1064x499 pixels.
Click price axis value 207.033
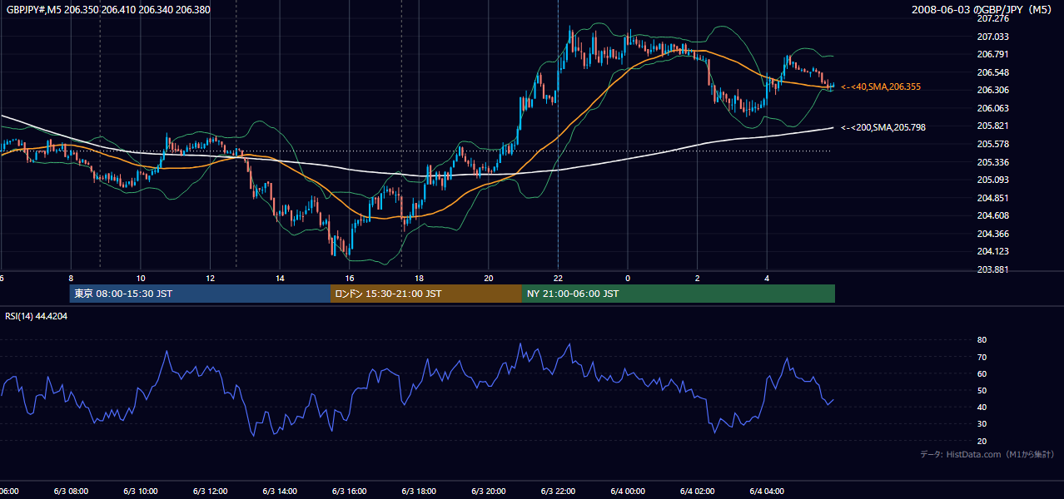993,37
